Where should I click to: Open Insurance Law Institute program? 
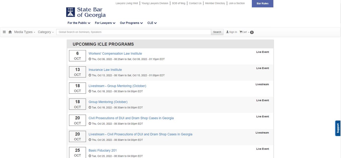click(105, 70)
